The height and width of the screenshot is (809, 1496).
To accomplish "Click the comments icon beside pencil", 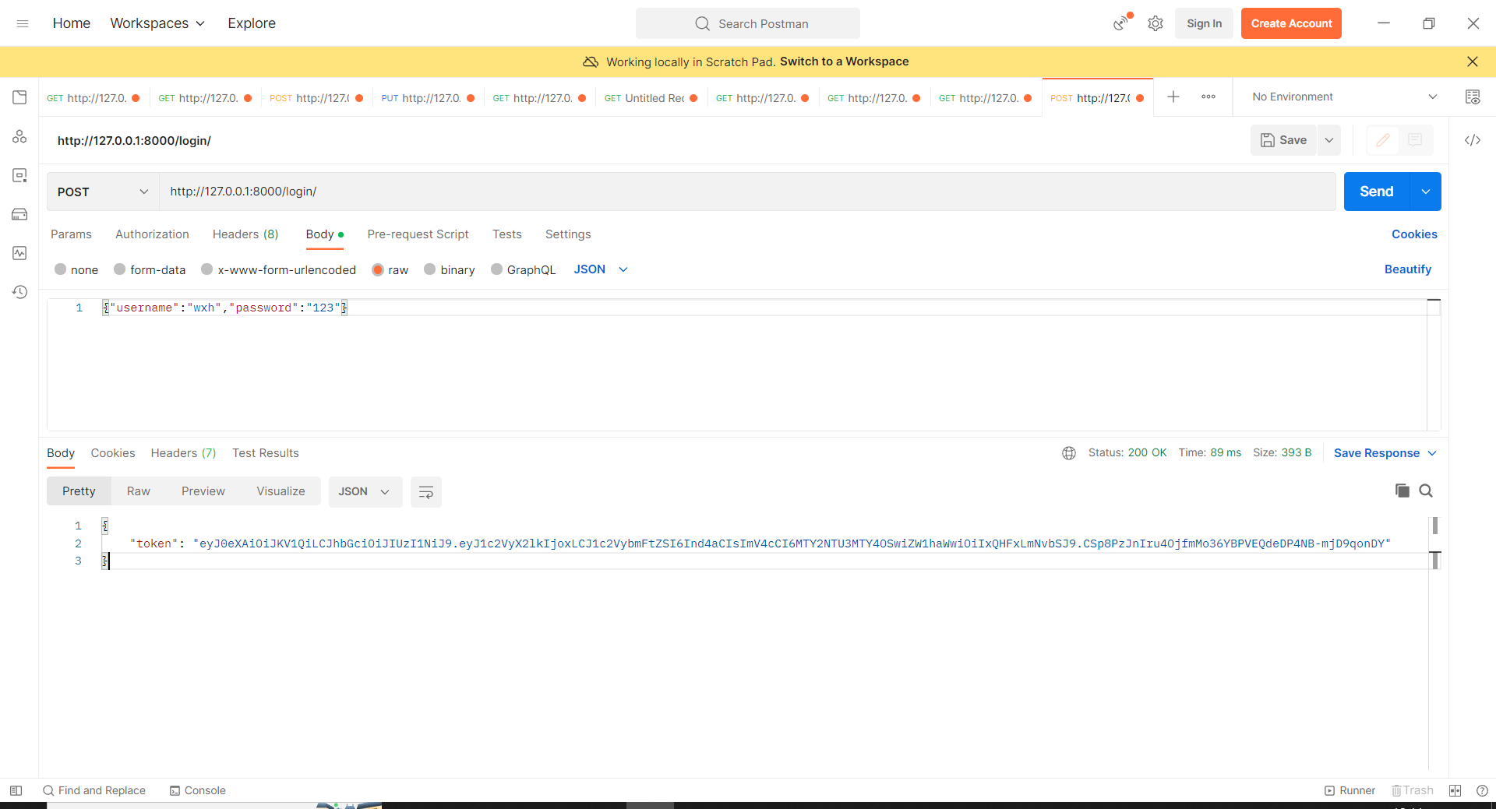I will click(1415, 140).
